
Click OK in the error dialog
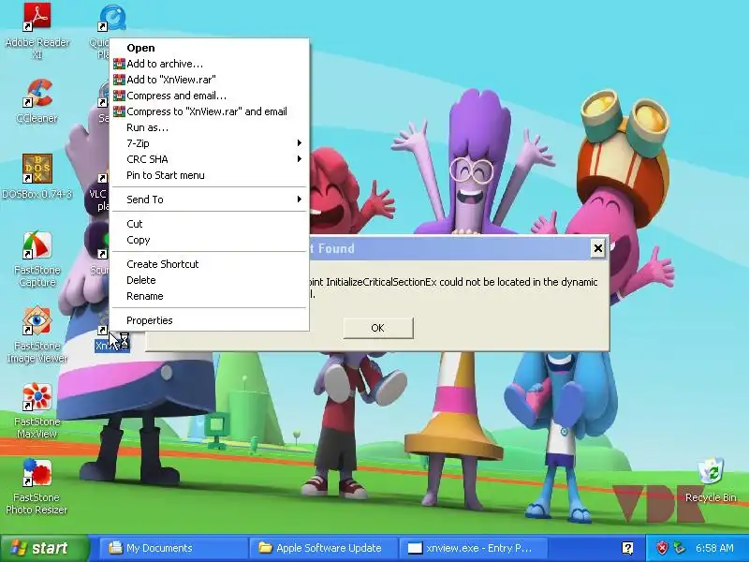(x=378, y=328)
